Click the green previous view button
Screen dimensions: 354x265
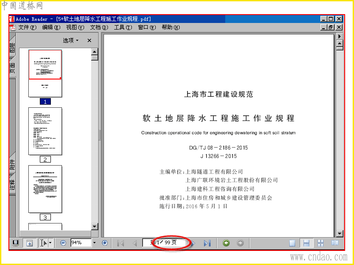tap(226, 243)
